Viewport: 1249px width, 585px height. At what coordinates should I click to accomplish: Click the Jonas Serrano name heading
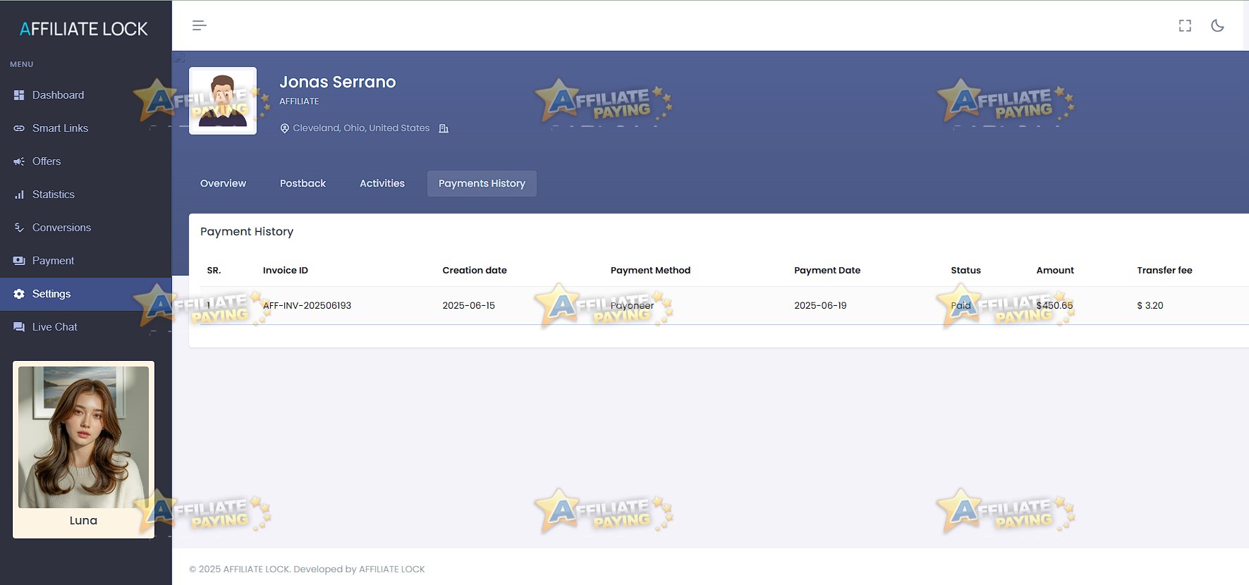tap(338, 82)
